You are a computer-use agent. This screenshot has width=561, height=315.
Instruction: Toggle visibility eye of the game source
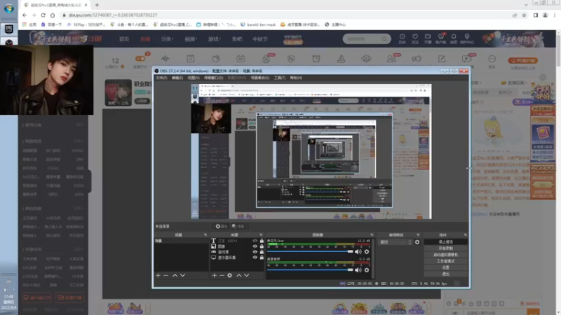[x=255, y=252]
